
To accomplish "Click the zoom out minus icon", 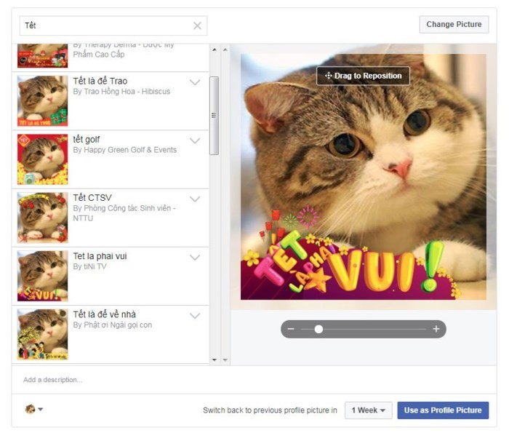I will click(x=291, y=329).
